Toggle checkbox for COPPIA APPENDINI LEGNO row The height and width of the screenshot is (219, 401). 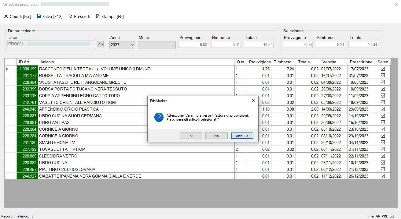[x=383, y=96]
